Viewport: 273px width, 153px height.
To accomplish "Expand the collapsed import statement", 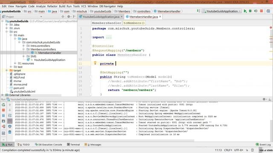I will coord(109,37).
